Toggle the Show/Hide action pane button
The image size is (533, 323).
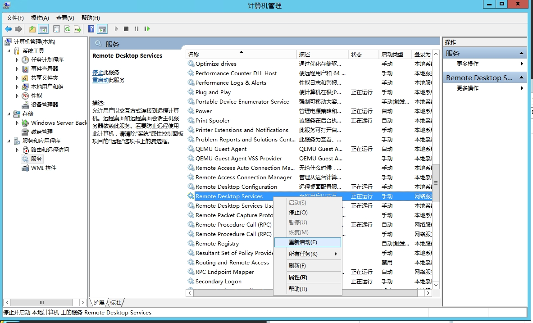point(102,29)
